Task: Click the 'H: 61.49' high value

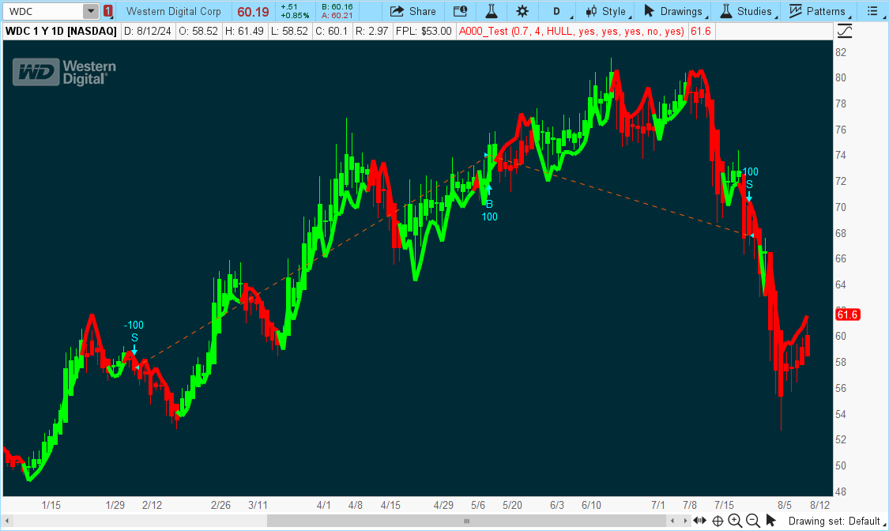Action: coord(244,31)
